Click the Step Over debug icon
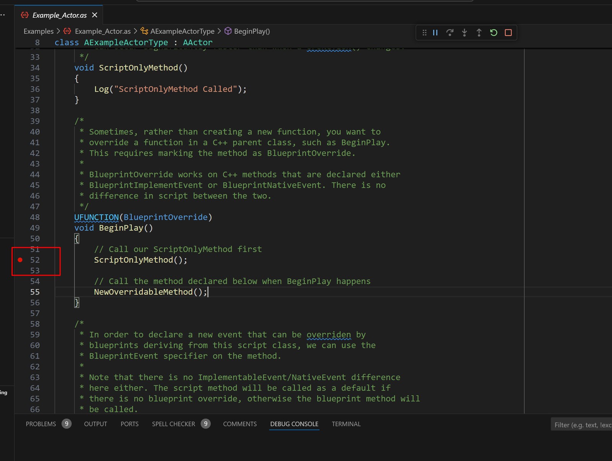The width and height of the screenshot is (612, 461). click(x=450, y=32)
